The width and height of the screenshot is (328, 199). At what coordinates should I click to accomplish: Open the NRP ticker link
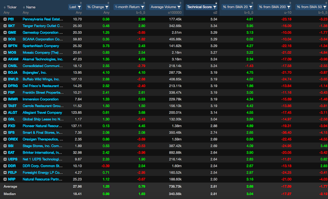[11, 179]
